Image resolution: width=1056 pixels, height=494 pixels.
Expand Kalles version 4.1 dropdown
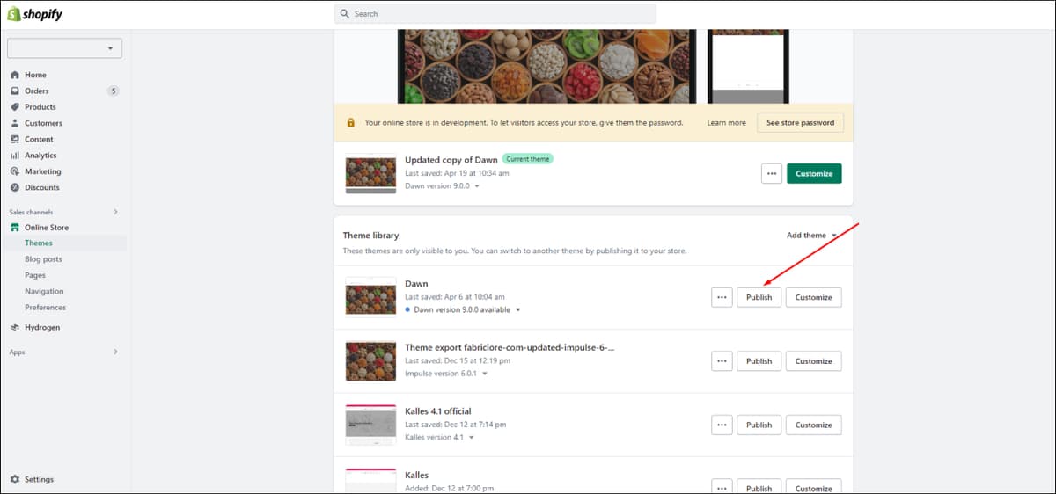472,437
